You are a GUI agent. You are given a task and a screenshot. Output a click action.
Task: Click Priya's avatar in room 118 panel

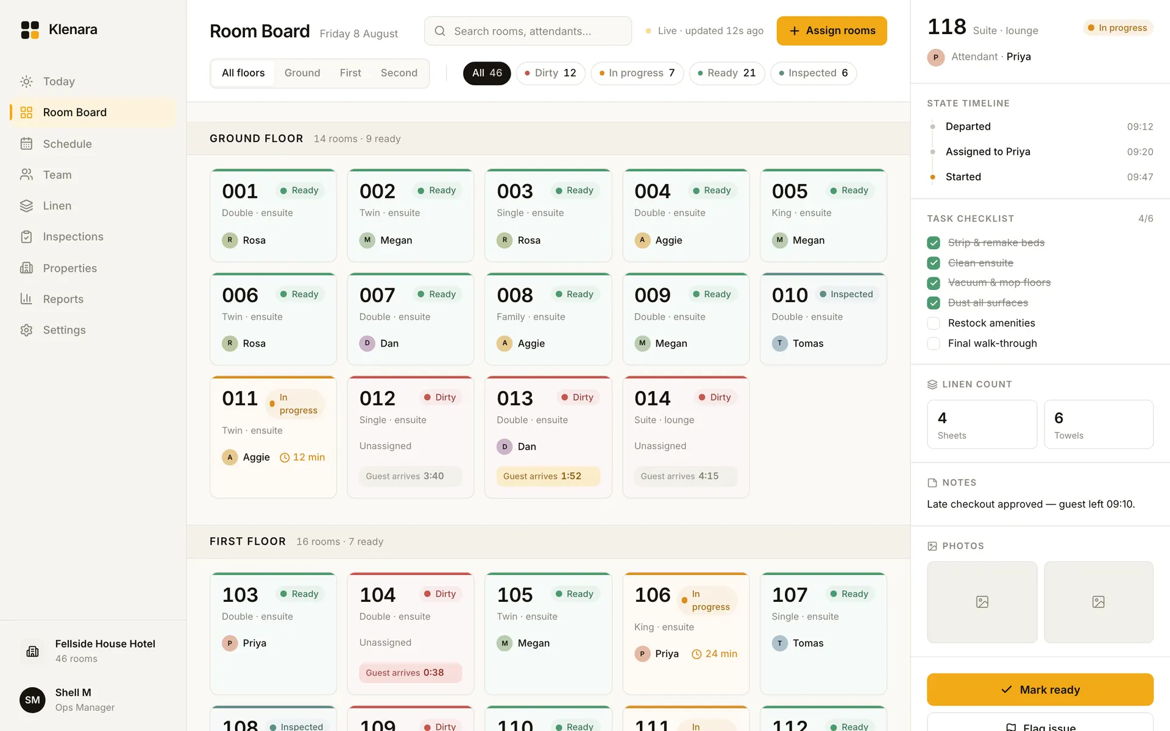click(936, 57)
